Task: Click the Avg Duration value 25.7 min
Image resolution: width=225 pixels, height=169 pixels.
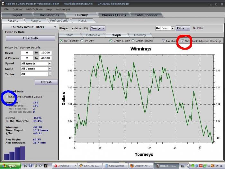Action: tap(39, 143)
